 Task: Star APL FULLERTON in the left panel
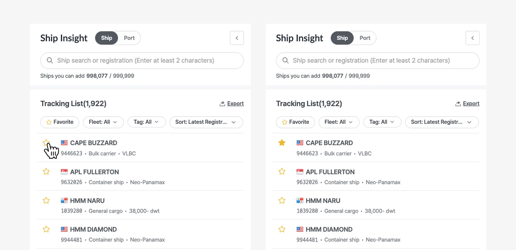pyautogui.click(x=46, y=172)
